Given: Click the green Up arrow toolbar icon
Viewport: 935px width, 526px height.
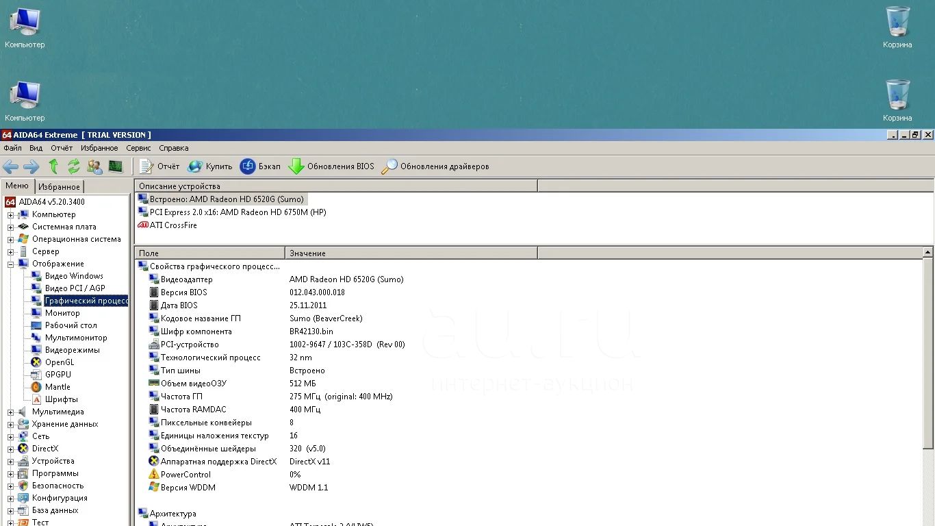Looking at the screenshot, I should (x=53, y=166).
